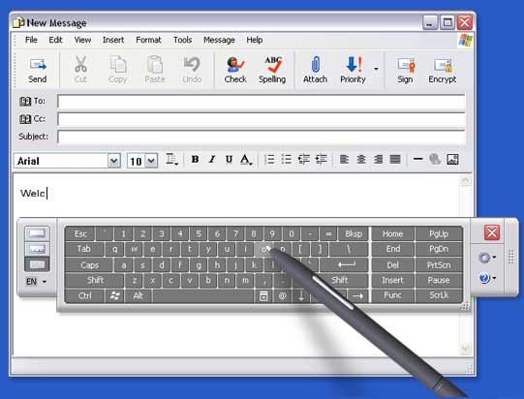524x399 pixels.
Task: Run the Spelling check tool
Action: click(272, 71)
